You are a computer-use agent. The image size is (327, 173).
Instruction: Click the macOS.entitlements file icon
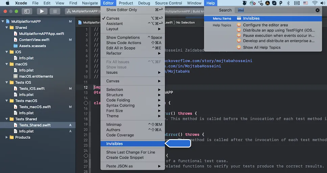[16, 76]
